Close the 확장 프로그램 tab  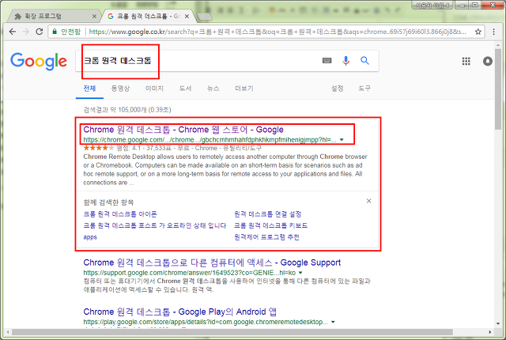tap(94, 16)
